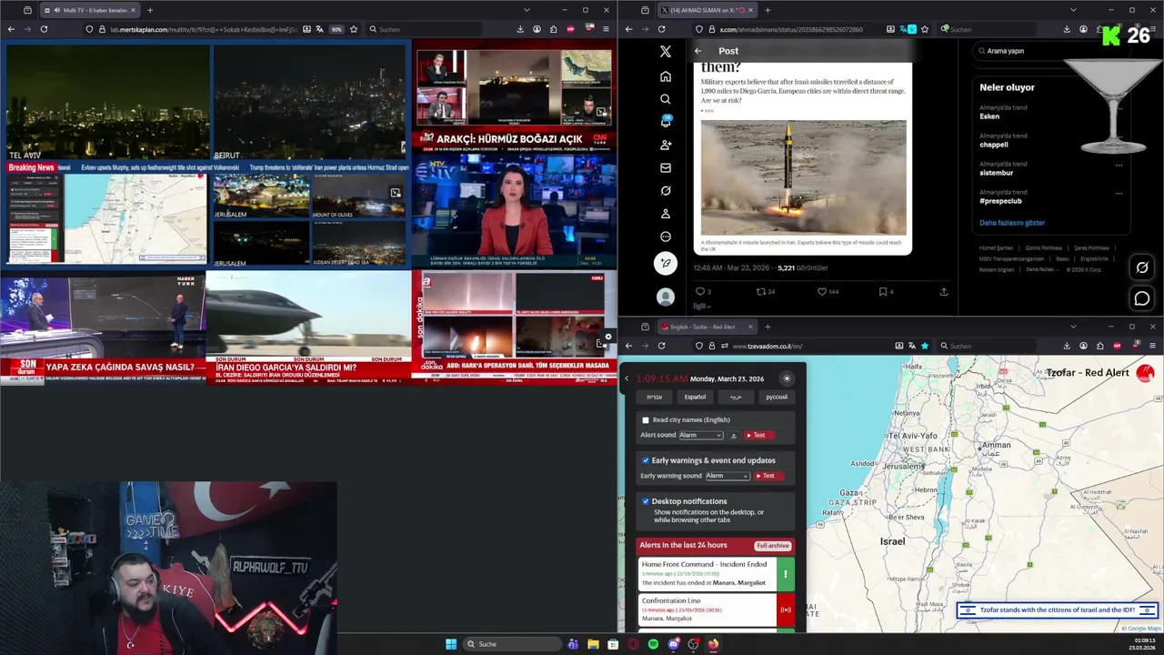
Task: Open Opera browser icon on the taskbar
Action: [x=633, y=644]
